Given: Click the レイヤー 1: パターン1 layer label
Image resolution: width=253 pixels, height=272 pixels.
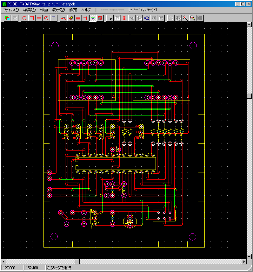Looking at the screenshot, I should click(x=143, y=10).
